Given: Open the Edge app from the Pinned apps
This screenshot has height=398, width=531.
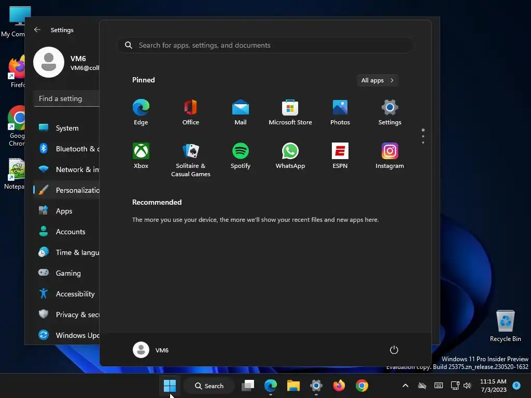Looking at the screenshot, I should click(141, 112).
